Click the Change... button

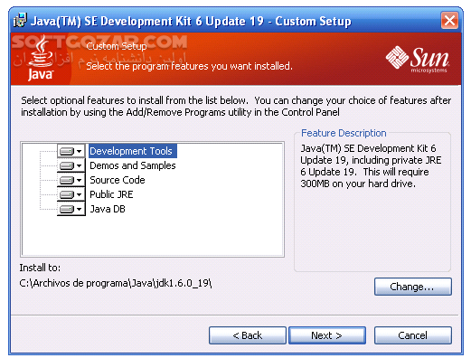click(x=413, y=287)
